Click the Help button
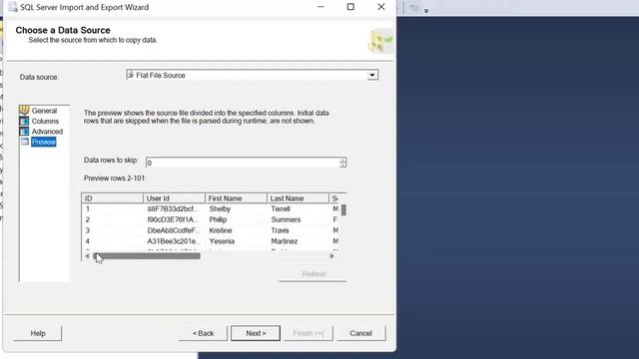Screen dimensions: 639x359 [38, 333]
